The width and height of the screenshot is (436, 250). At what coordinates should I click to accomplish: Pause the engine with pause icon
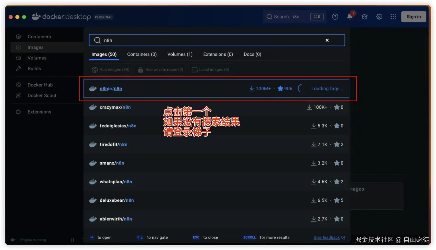(x=72, y=240)
